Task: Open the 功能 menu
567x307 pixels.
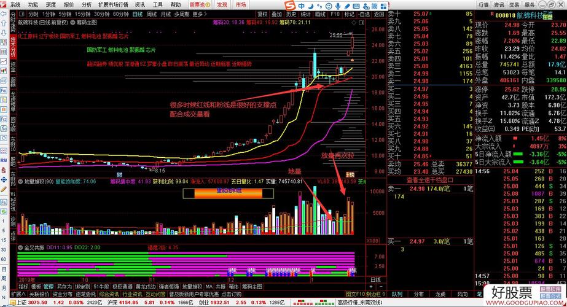Action: tap(33, 5)
